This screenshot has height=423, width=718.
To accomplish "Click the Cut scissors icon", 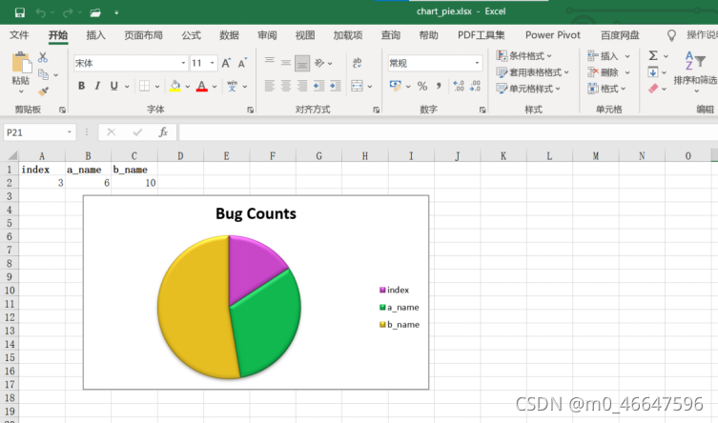I will (43, 57).
